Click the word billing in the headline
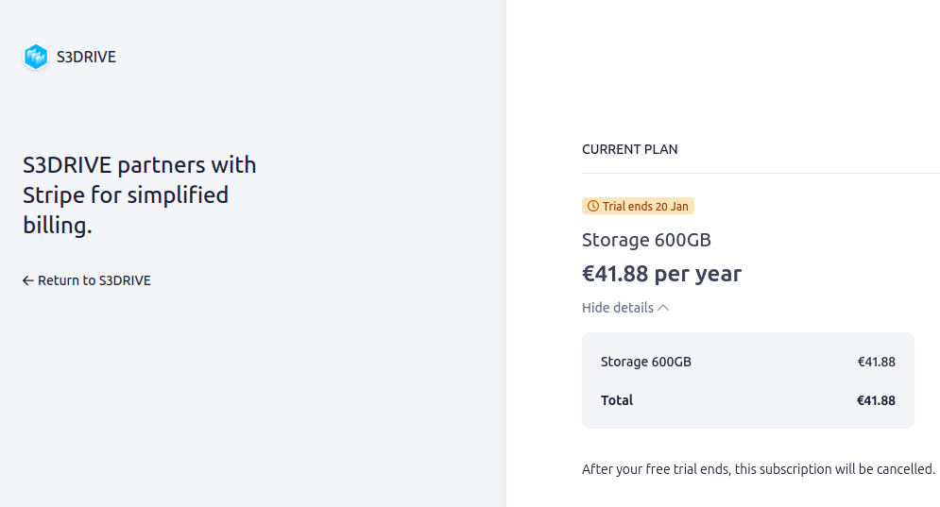This screenshot has width=940, height=507. [x=58, y=226]
